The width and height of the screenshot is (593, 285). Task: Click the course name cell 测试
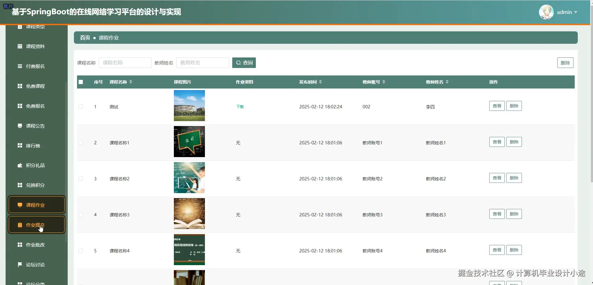click(114, 107)
